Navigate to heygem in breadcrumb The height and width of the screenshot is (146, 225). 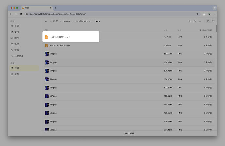click(67, 21)
